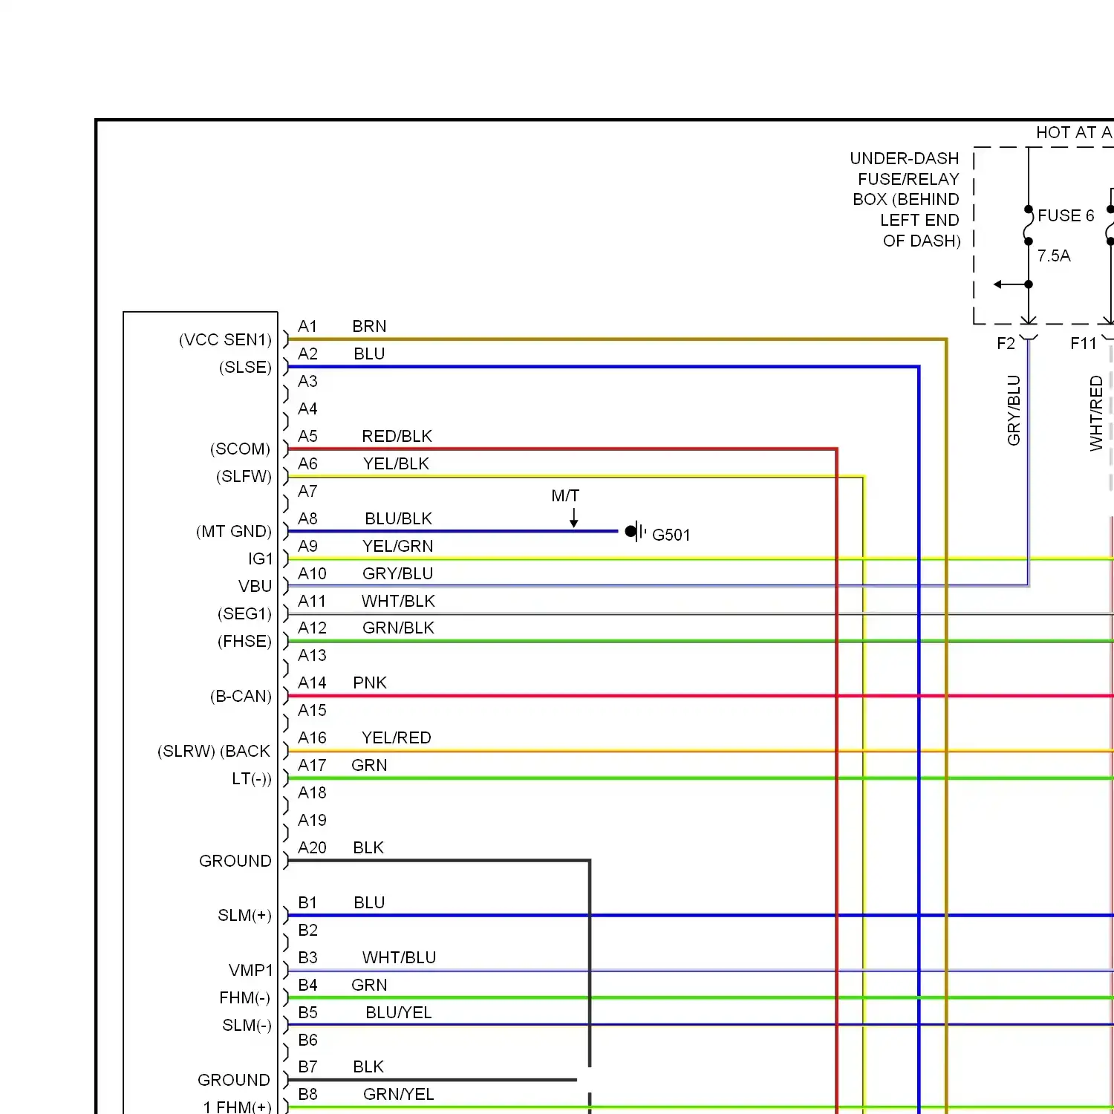Select the WHT/BLK wire label
The image size is (1114, 1114).
point(398,602)
